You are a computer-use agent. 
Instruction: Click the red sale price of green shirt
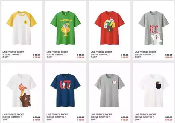(x=80, y=57)
